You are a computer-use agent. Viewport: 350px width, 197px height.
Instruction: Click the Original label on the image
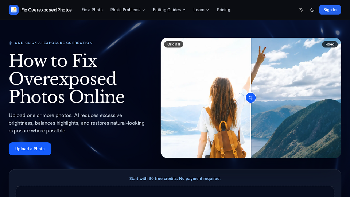(x=174, y=44)
